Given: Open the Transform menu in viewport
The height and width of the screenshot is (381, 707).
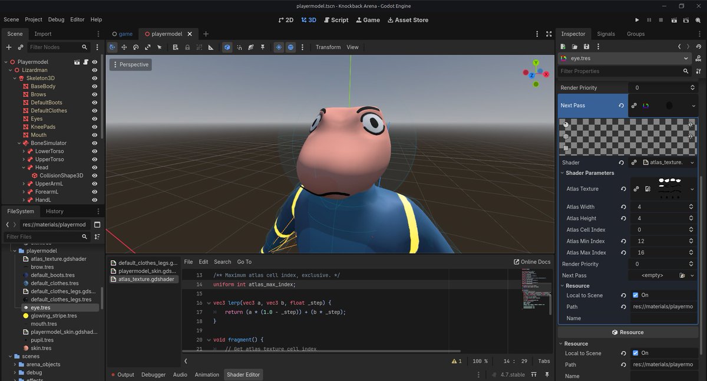Looking at the screenshot, I should (x=328, y=47).
